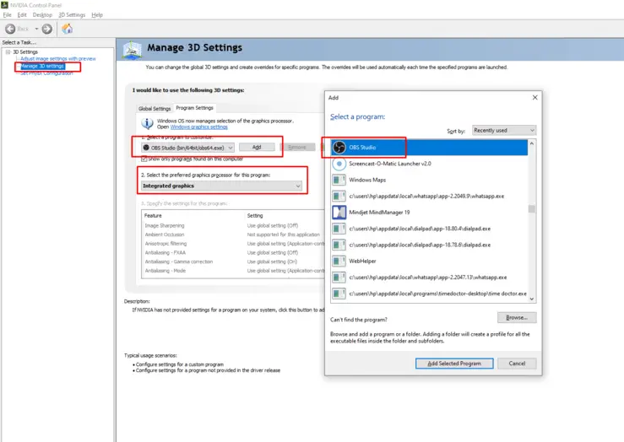The width and height of the screenshot is (624, 442).
Task: Select Mindjet MindManager 19 row
Action: [430, 213]
